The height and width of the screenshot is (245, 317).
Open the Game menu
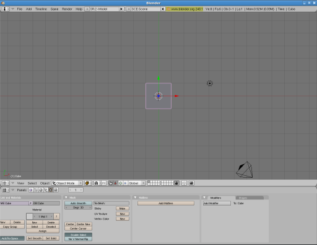coord(54,9)
